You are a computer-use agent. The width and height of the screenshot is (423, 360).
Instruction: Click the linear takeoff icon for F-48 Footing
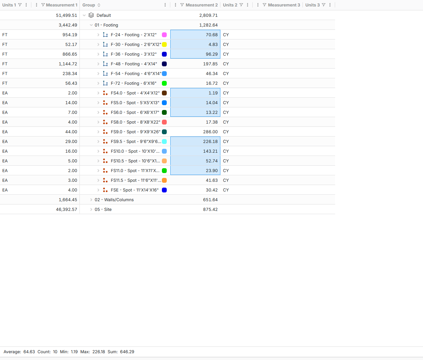pyautogui.click(x=105, y=64)
